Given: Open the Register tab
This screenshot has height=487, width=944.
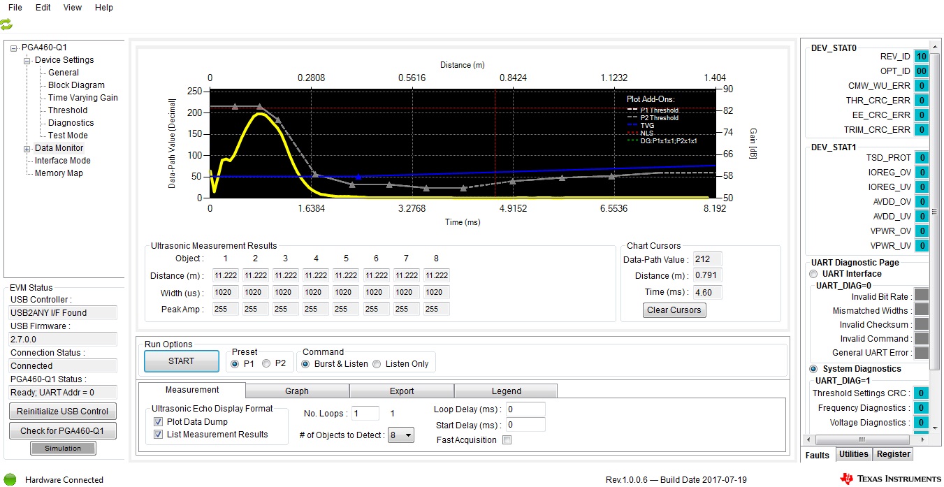Looking at the screenshot, I should [893, 454].
